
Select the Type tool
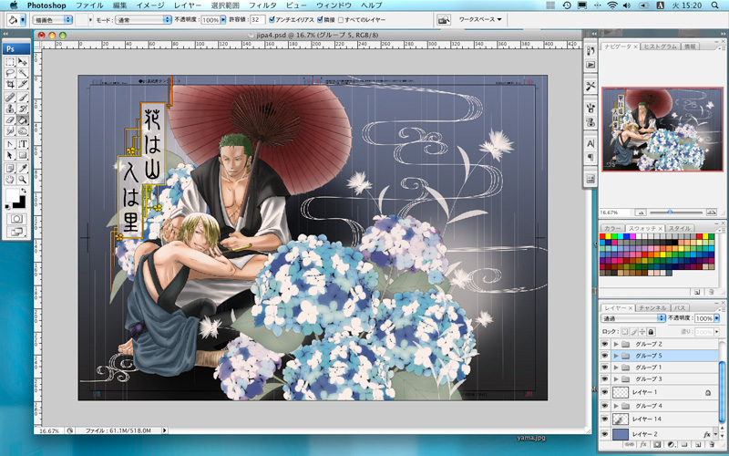point(22,144)
